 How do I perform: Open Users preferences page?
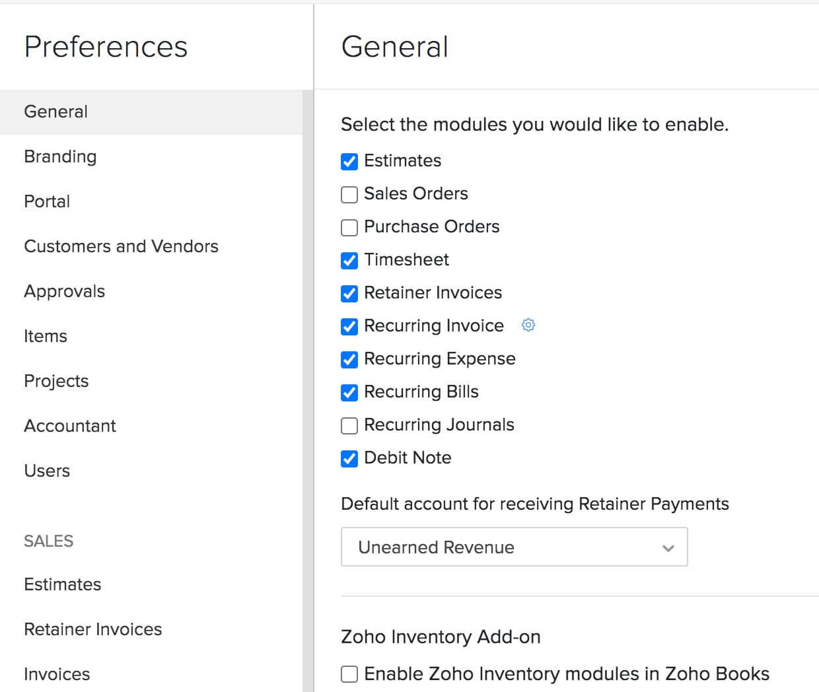[x=47, y=471]
